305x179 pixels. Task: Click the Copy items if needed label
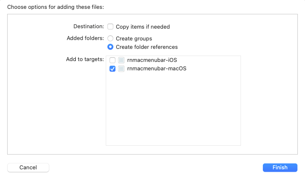pos(143,27)
